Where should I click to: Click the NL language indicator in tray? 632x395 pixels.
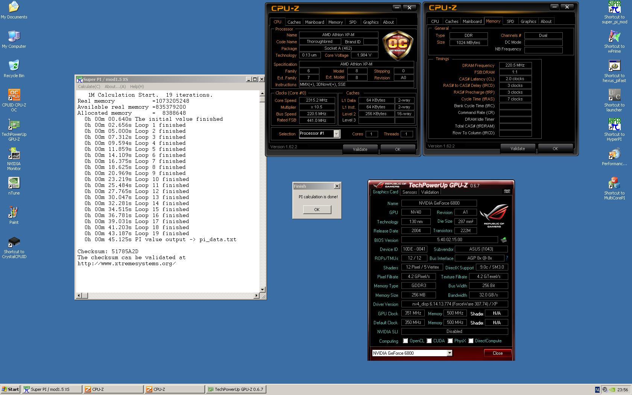click(x=597, y=390)
